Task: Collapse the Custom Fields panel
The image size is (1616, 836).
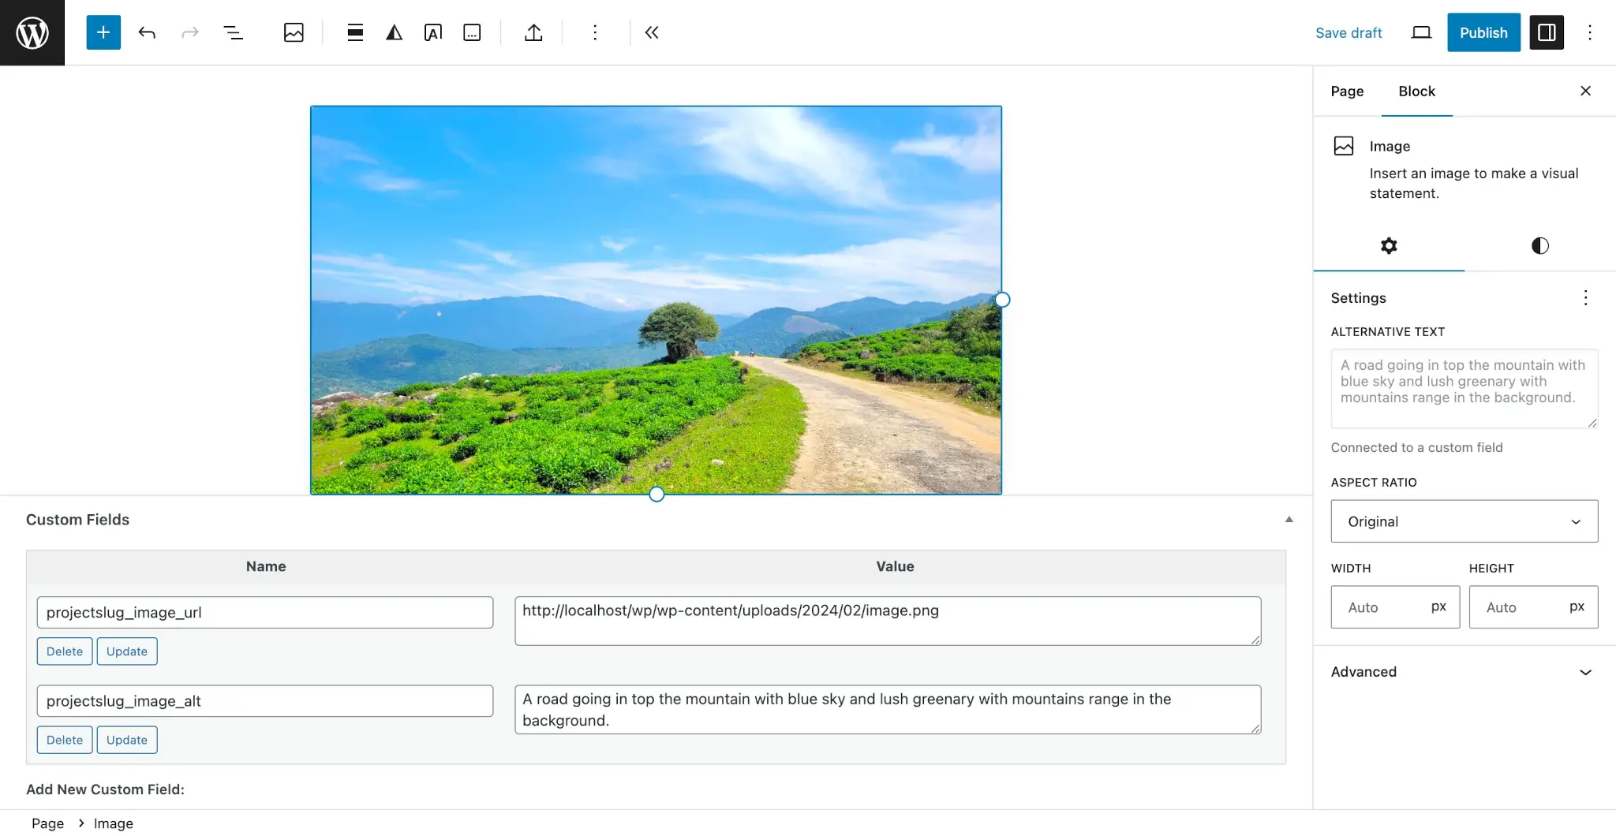Action: click(x=1289, y=520)
